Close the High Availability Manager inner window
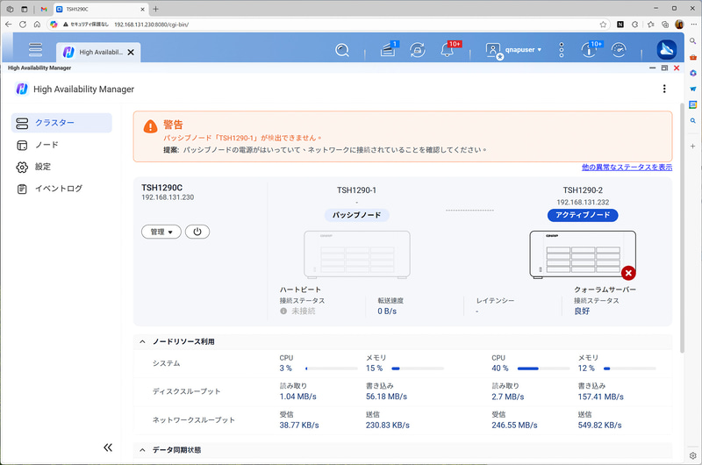This screenshot has height=465, width=702. click(677, 68)
